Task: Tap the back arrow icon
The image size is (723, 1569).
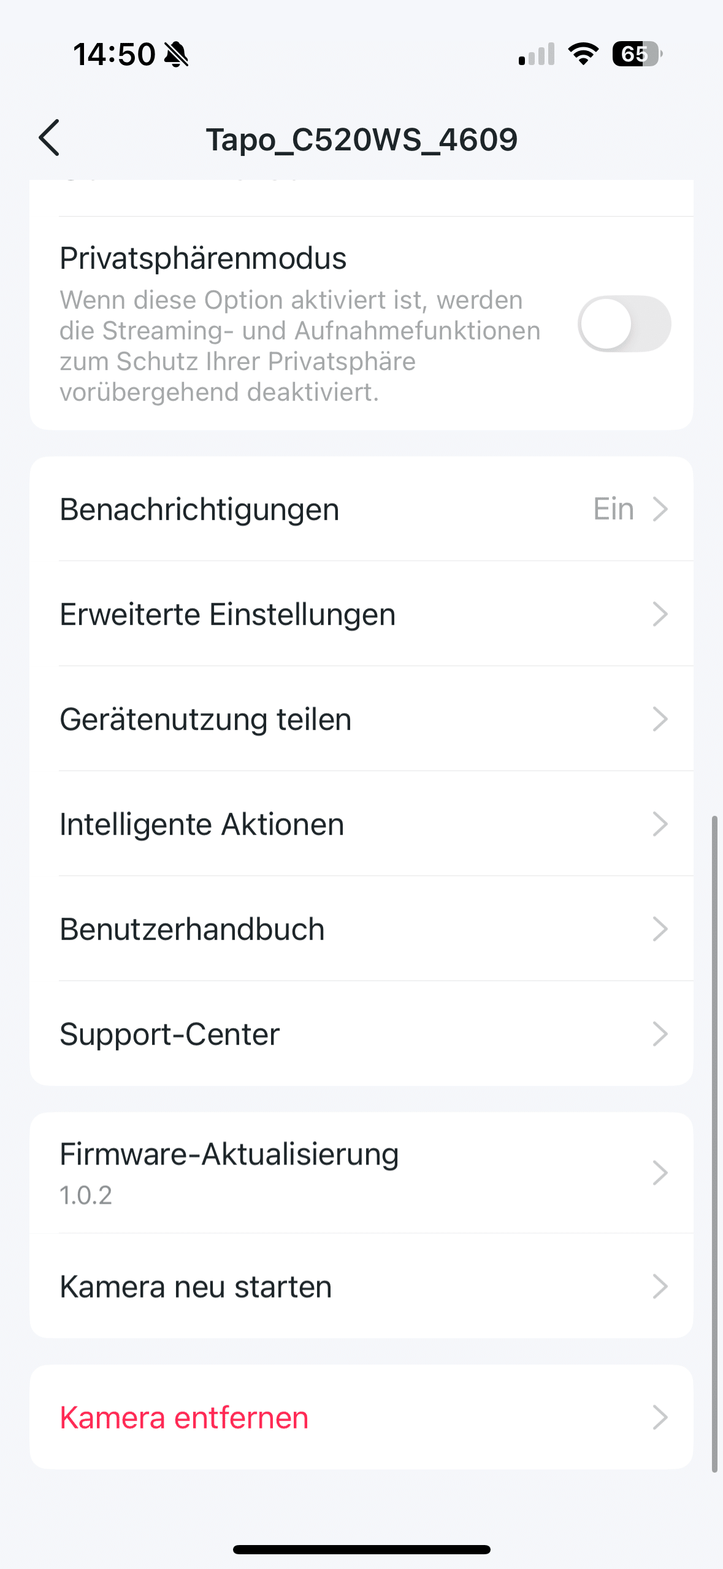Action: 49,138
